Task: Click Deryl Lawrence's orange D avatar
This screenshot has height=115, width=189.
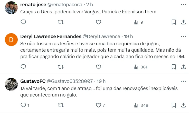Action: click(x=11, y=40)
